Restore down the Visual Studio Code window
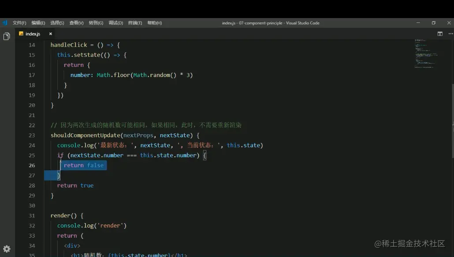This screenshot has width=454, height=257. tap(433, 23)
